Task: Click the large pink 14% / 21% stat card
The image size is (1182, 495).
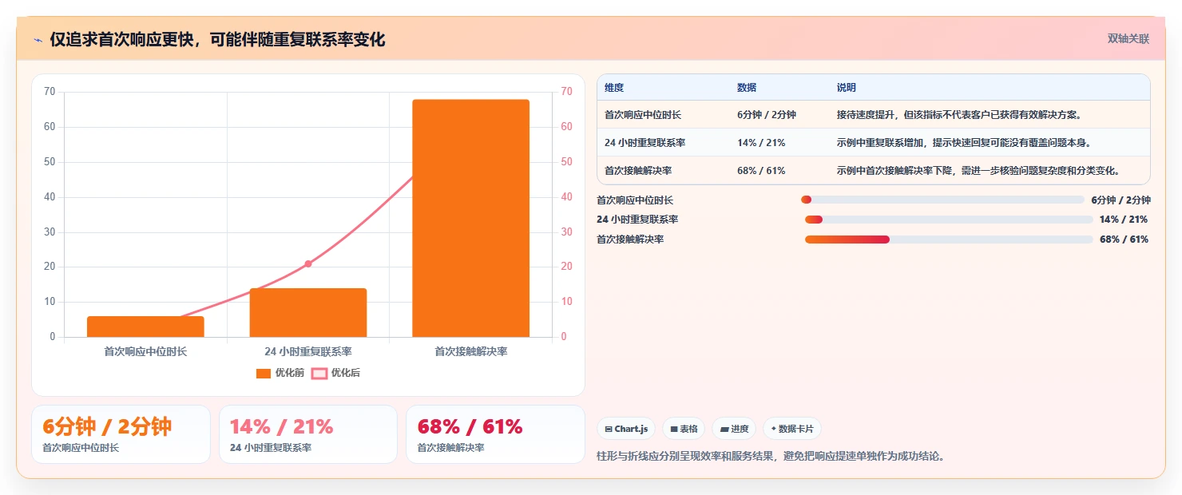Action: pyautogui.click(x=308, y=434)
